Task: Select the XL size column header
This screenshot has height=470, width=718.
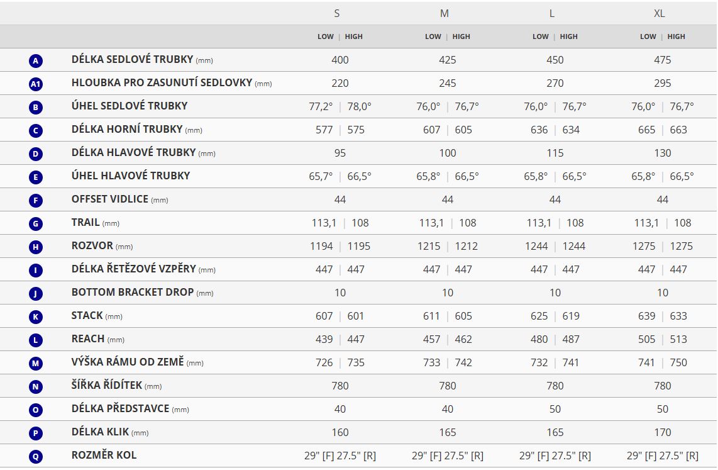Action: (x=660, y=13)
